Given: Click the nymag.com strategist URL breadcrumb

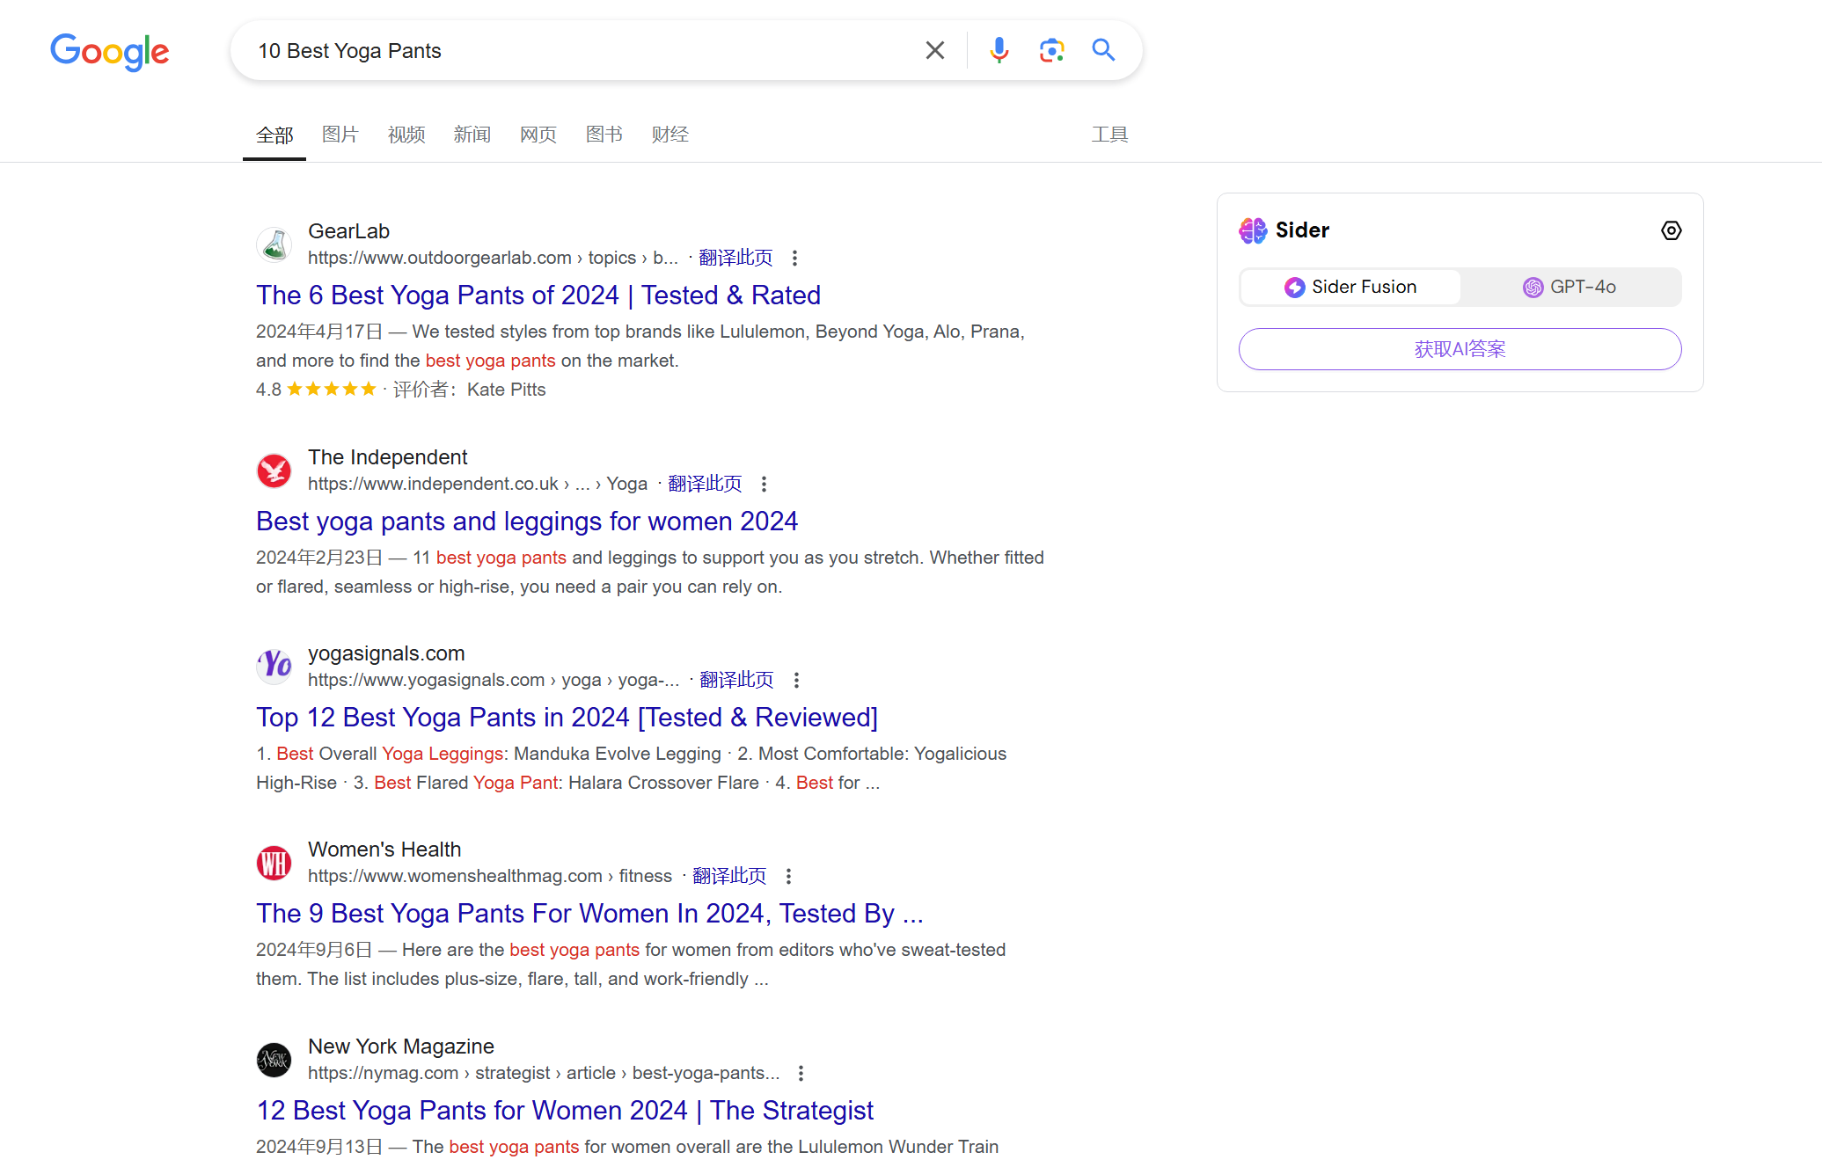Looking at the screenshot, I should pyautogui.click(x=544, y=1074).
